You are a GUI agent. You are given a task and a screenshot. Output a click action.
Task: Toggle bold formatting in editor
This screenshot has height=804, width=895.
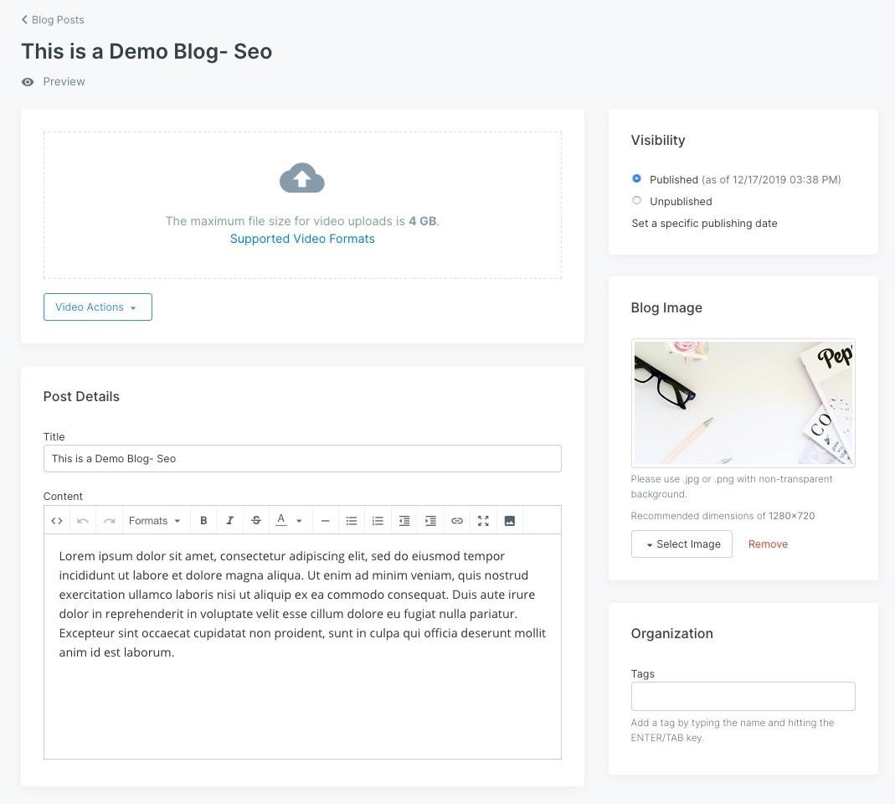pos(203,521)
